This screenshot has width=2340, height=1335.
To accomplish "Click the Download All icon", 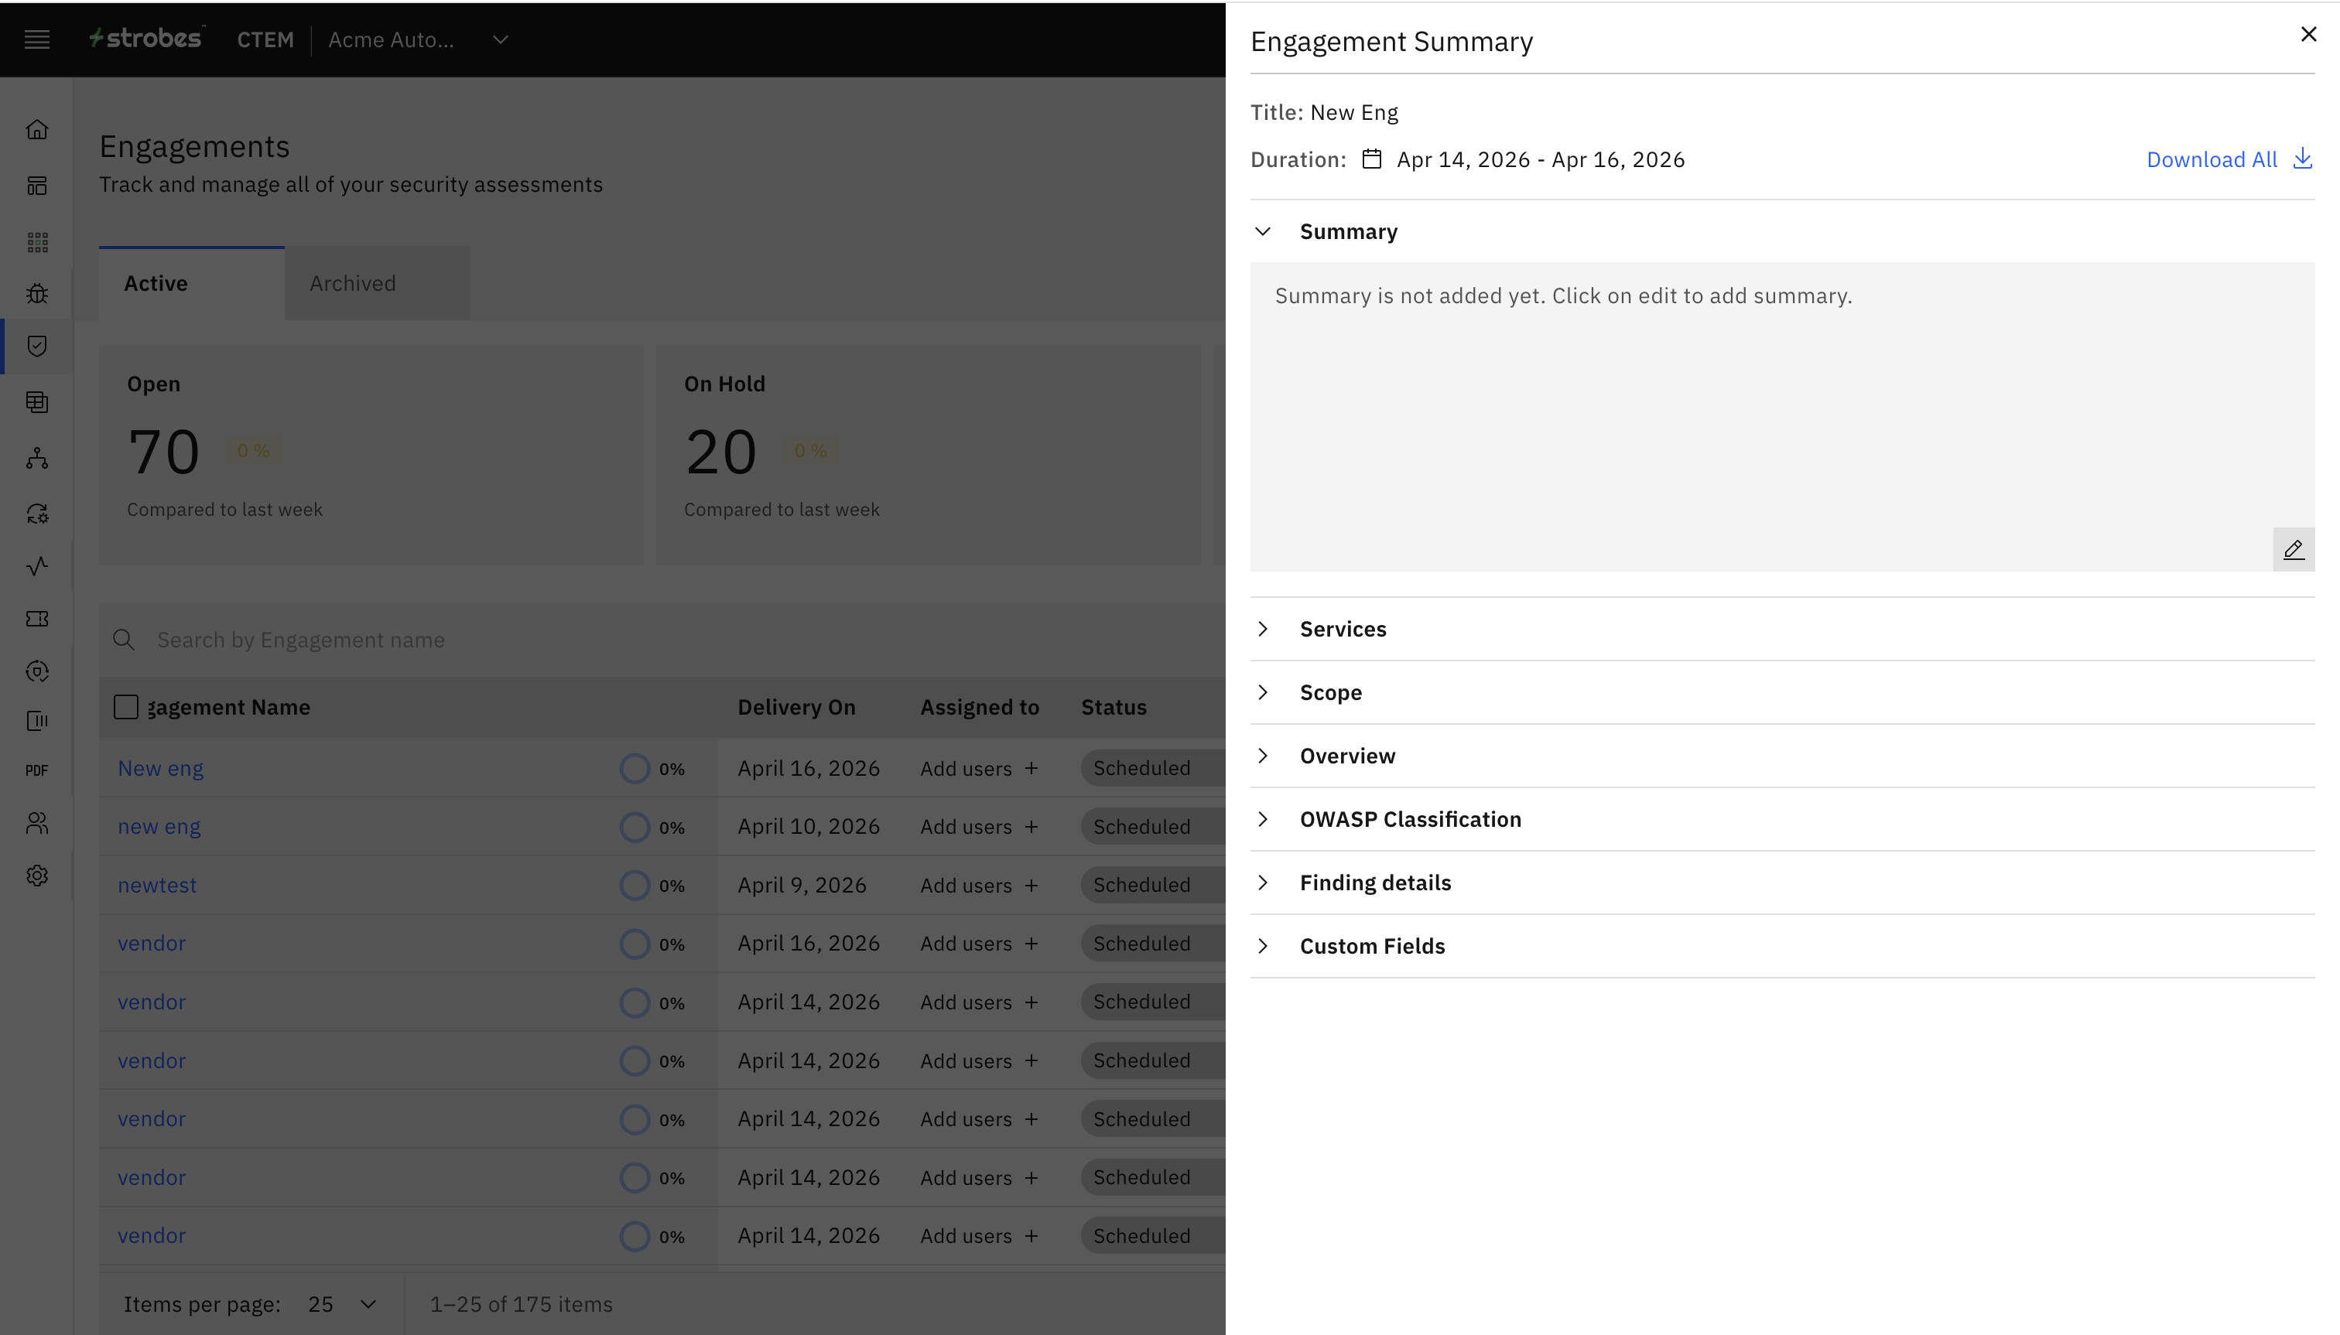I will 2301,159.
